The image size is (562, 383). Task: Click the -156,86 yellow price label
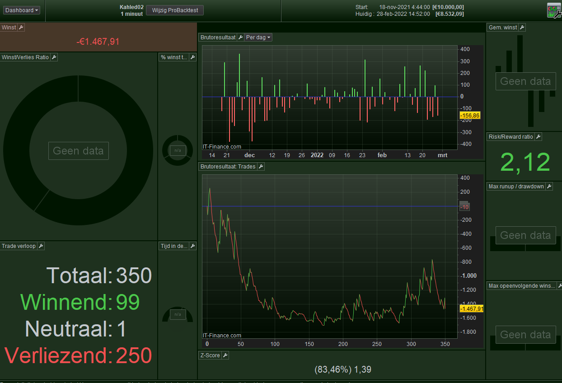point(469,116)
